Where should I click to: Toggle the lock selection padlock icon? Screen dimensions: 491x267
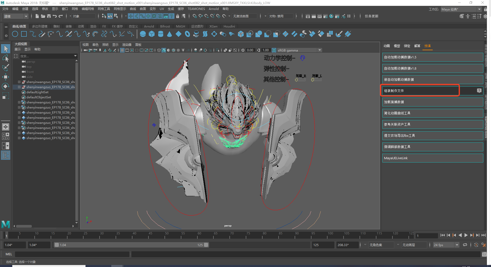click(x=178, y=16)
